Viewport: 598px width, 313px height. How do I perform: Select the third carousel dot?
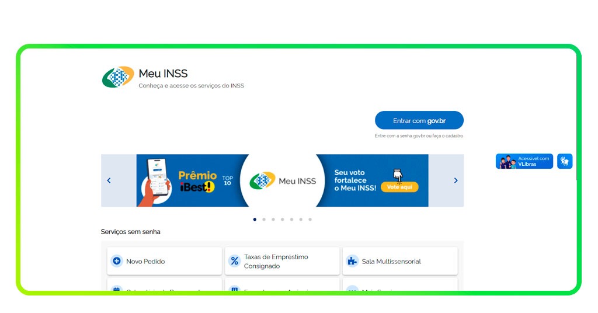click(273, 219)
